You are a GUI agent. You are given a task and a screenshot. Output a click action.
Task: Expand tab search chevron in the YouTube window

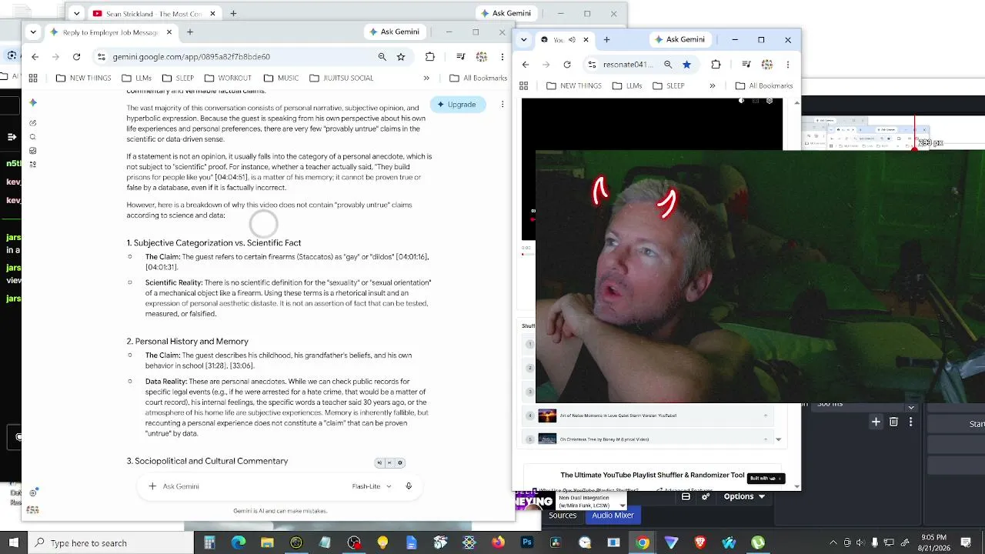tap(76, 13)
